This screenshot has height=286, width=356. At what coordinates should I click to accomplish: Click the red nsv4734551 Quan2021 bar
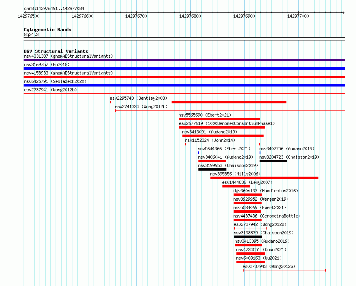click(x=251, y=254)
